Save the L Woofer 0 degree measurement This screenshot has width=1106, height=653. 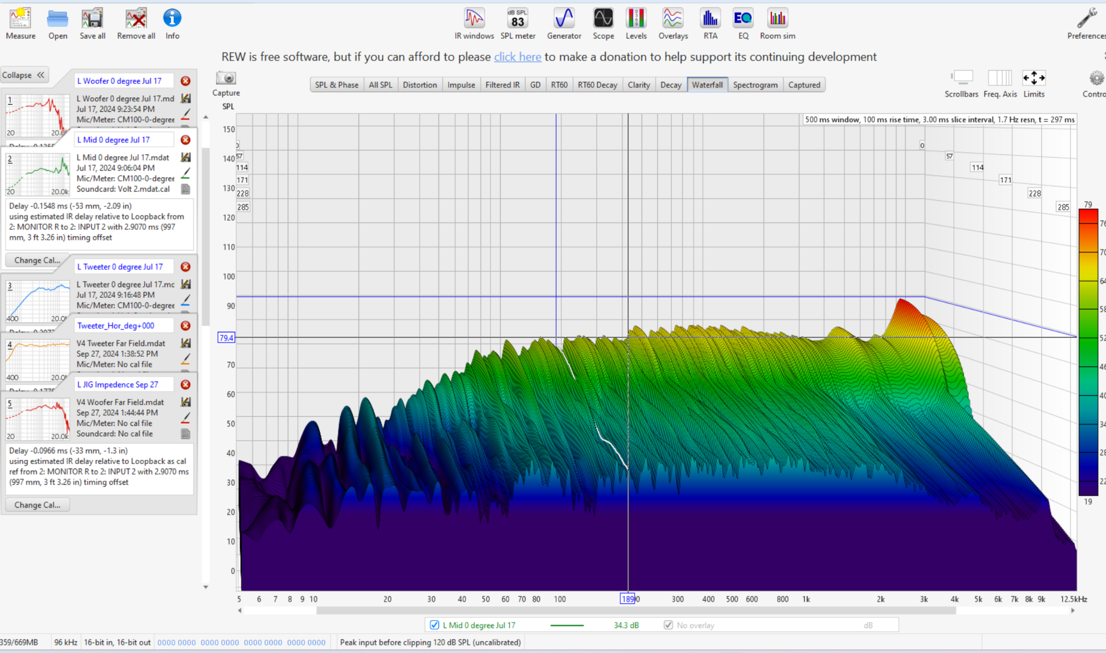point(186,99)
